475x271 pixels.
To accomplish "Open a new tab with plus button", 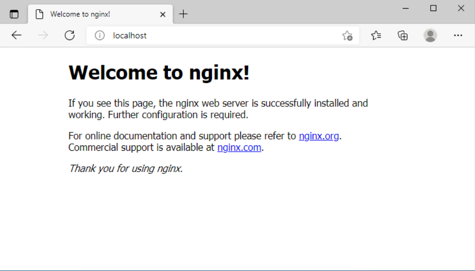I will [x=183, y=14].
